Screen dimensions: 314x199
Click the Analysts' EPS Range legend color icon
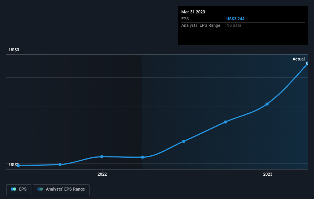coord(40,189)
